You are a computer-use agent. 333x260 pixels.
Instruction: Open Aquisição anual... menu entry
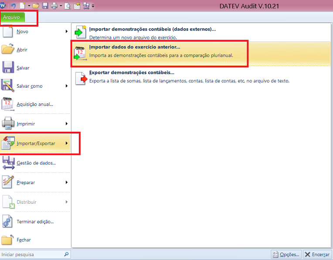tap(35, 104)
